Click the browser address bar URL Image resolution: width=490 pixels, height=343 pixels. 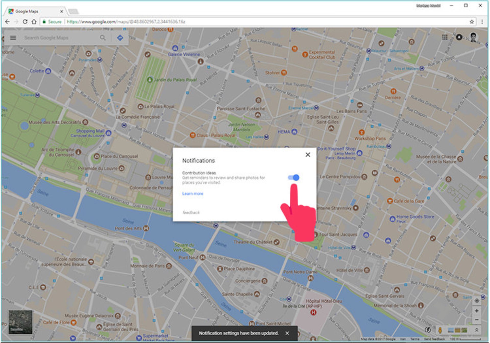click(x=126, y=22)
